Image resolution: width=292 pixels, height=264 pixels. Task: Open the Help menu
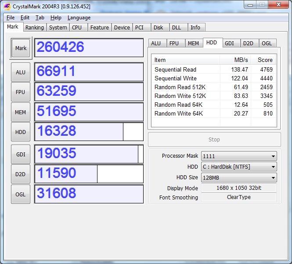(56, 18)
